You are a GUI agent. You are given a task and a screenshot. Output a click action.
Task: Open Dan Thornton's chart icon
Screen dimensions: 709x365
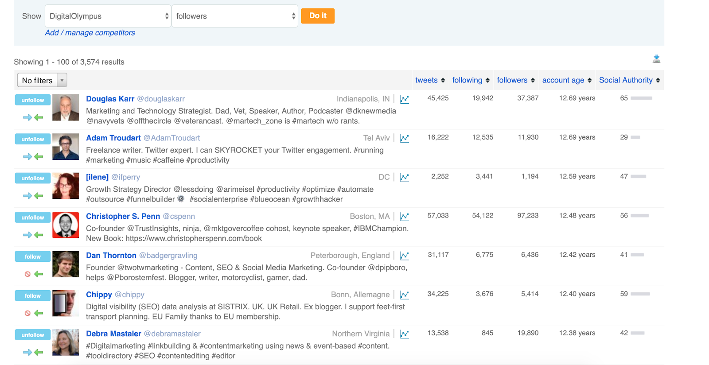click(405, 256)
